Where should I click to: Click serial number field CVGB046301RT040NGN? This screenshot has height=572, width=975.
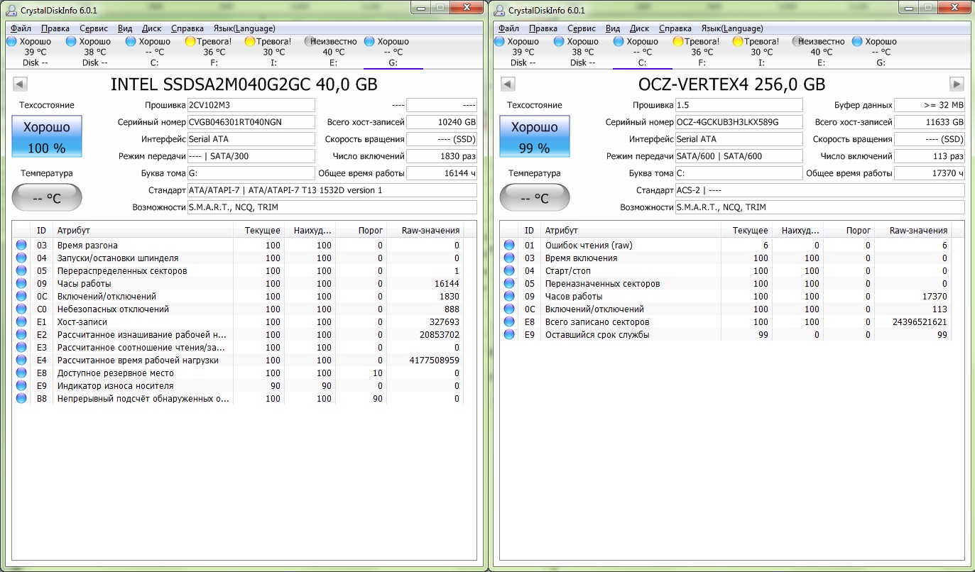click(x=251, y=122)
